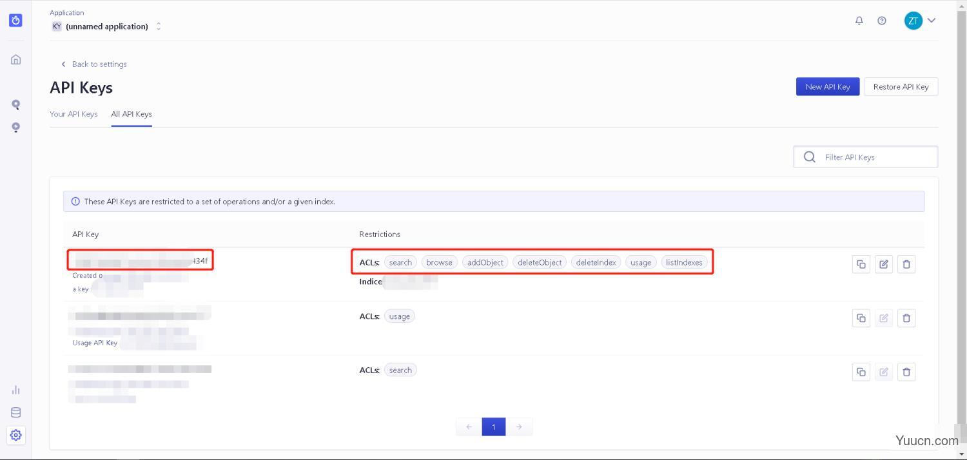Open the data sources database sidebar icon
967x460 pixels.
pyautogui.click(x=15, y=412)
